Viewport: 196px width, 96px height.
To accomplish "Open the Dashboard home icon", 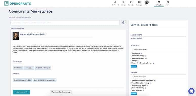I will coord(115,2).
